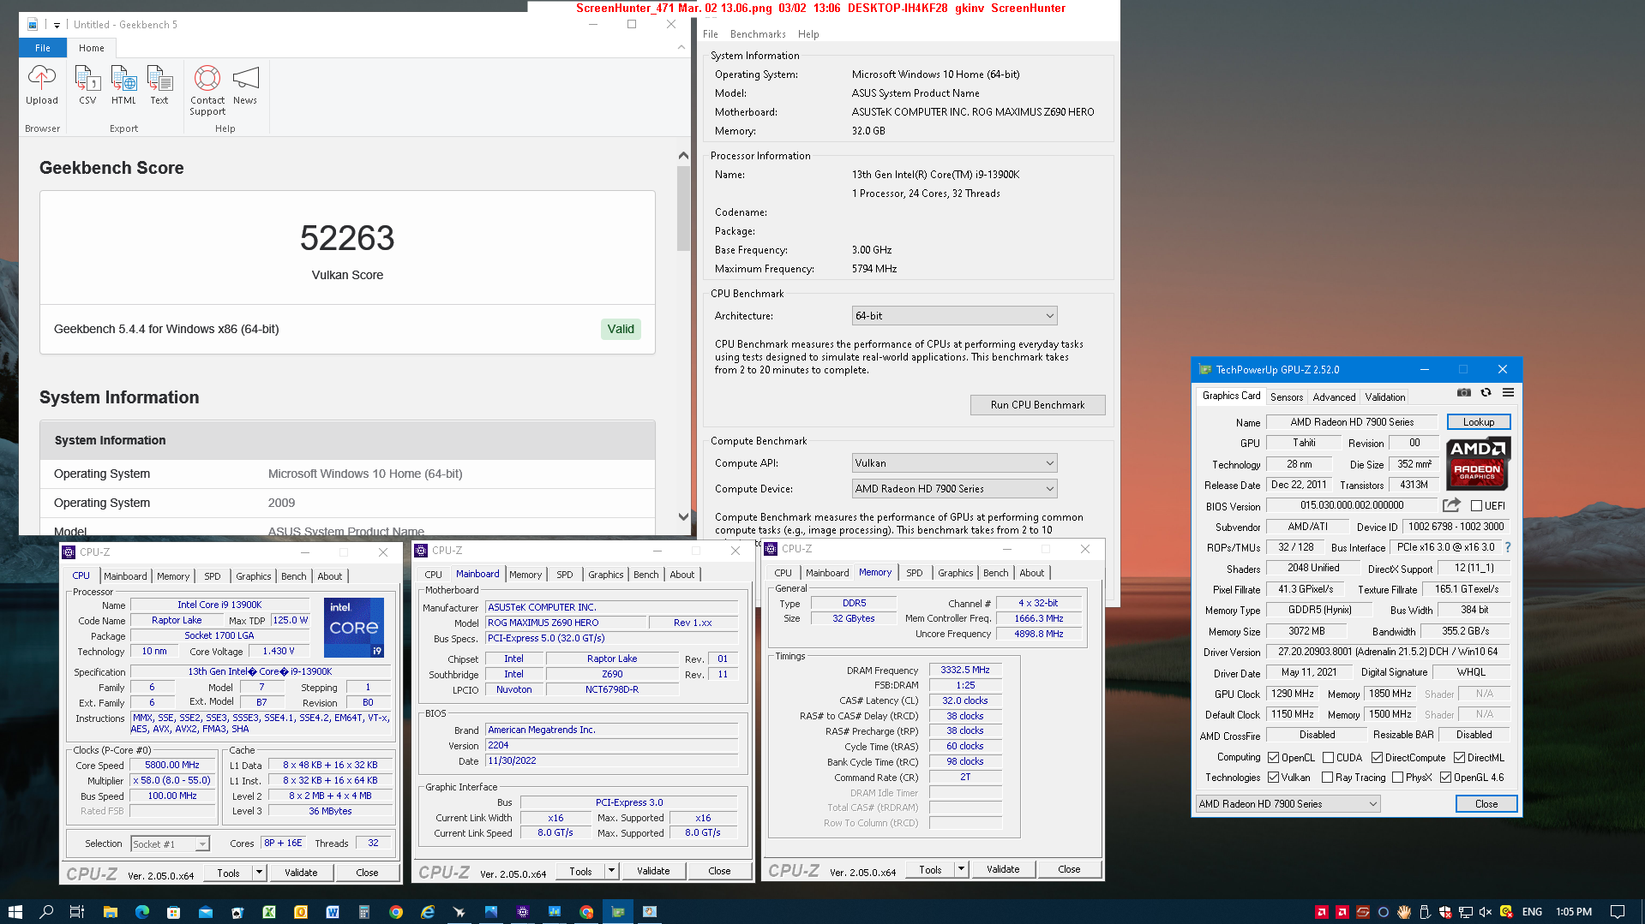The image size is (1645, 924).
Task: Open the Architecture 64-bit dropdown
Action: (954, 316)
